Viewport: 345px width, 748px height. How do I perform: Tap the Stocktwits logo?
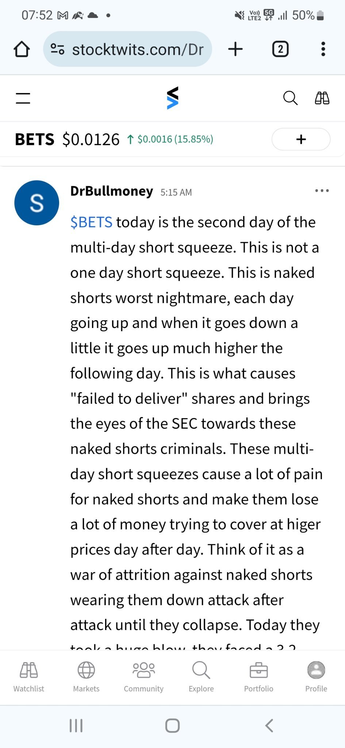point(172,98)
